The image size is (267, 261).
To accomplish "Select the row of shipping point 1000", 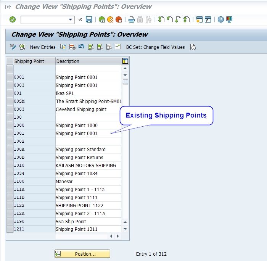I will pyautogui.click(x=10, y=125).
